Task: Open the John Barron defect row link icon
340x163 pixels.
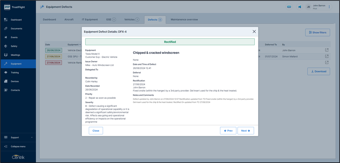Action: [327, 50]
